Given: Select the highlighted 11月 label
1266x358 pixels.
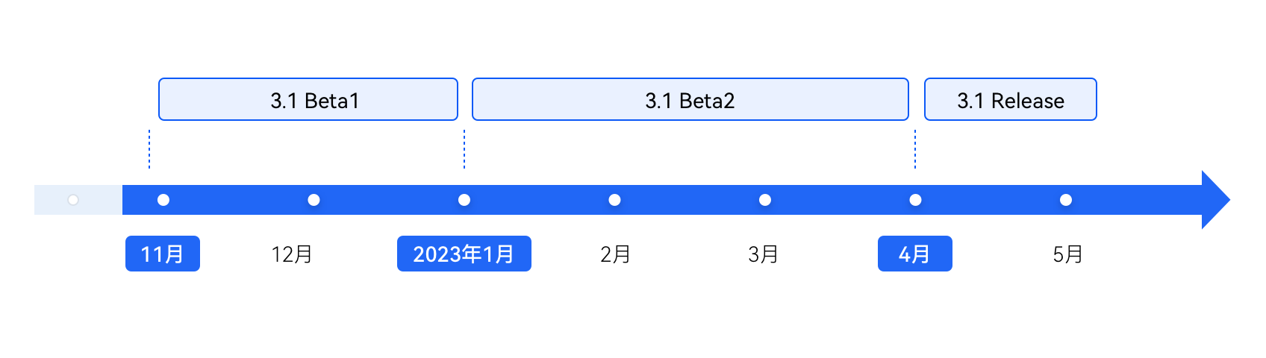Looking at the screenshot, I should tap(163, 254).
